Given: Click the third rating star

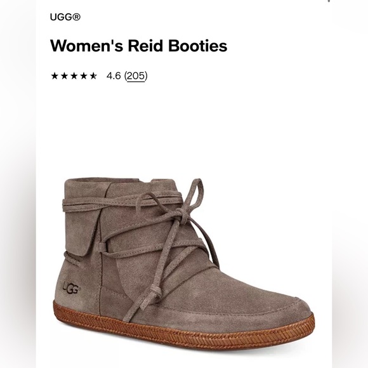Looking at the screenshot, I should (74, 76).
